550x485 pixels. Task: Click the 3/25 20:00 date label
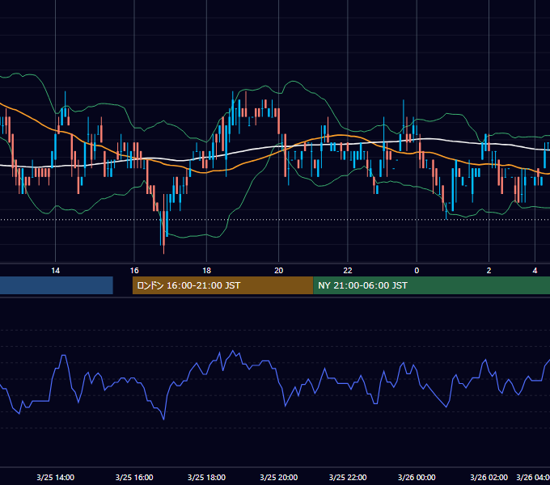tap(278, 477)
